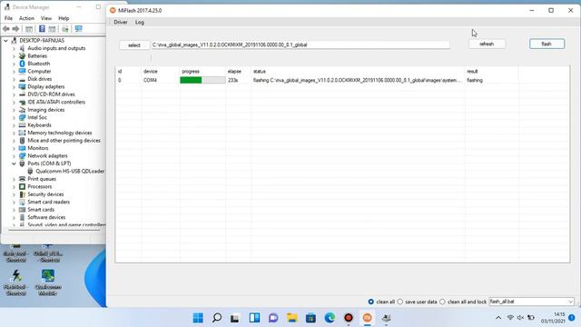Open the Windows Start menu
The height and width of the screenshot is (327, 581).
198,318
